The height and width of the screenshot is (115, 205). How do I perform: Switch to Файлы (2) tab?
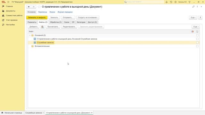click(x=43, y=22)
